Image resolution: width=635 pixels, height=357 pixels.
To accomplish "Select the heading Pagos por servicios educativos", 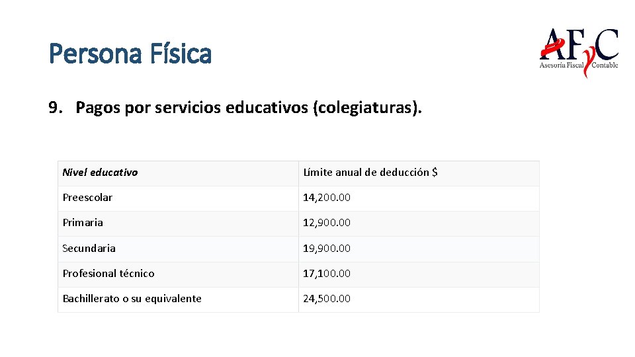I will point(249,108).
